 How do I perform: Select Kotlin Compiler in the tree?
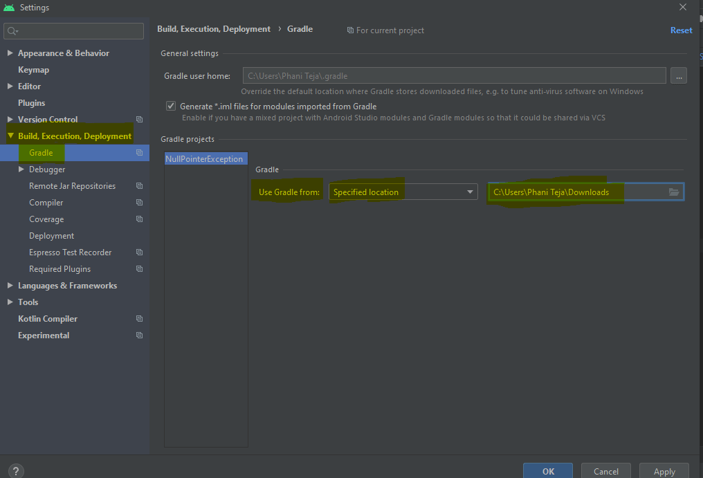[x=48, y=318]
